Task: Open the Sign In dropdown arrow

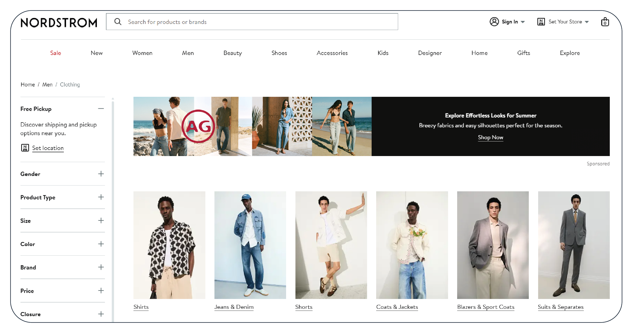Action: click(x=523, y=22)
